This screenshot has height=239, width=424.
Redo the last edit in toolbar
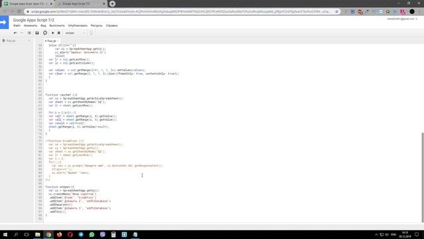22,33
